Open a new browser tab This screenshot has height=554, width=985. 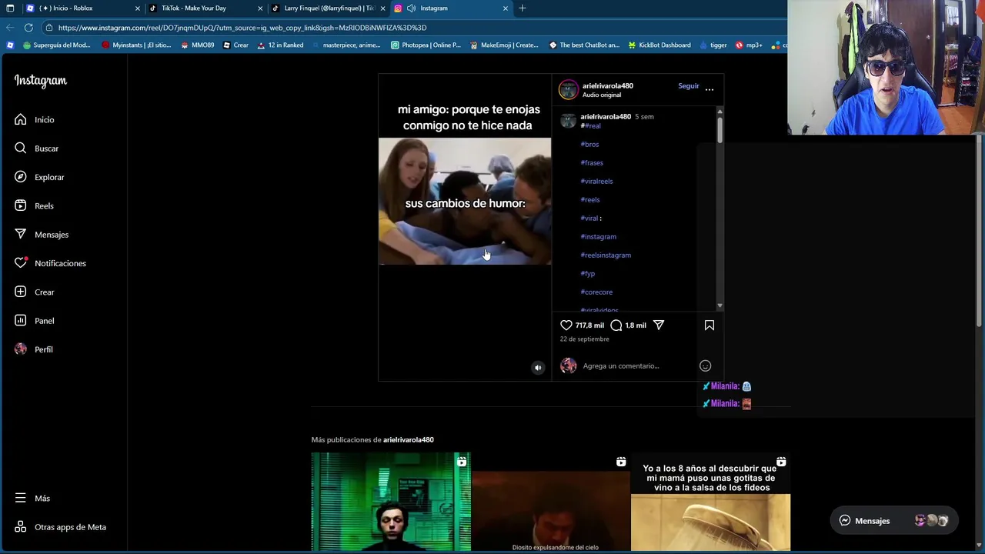523,8
